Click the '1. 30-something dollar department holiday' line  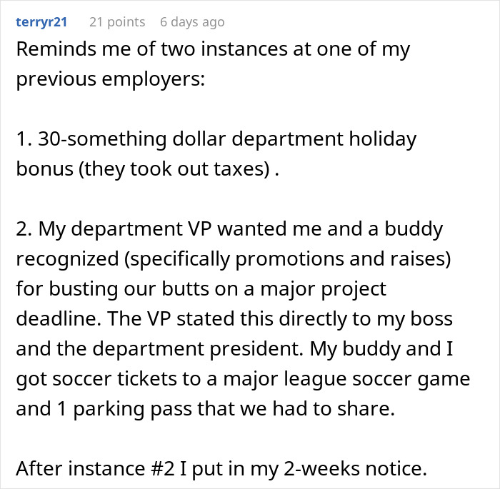coord(216,138)
